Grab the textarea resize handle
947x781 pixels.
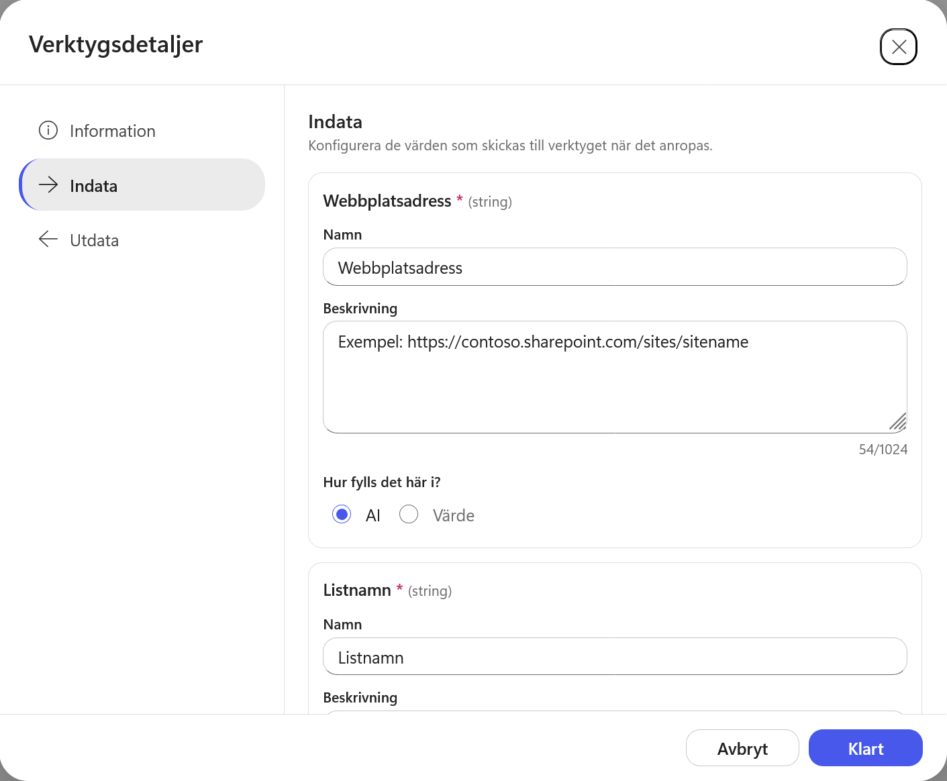click(898, 422)
